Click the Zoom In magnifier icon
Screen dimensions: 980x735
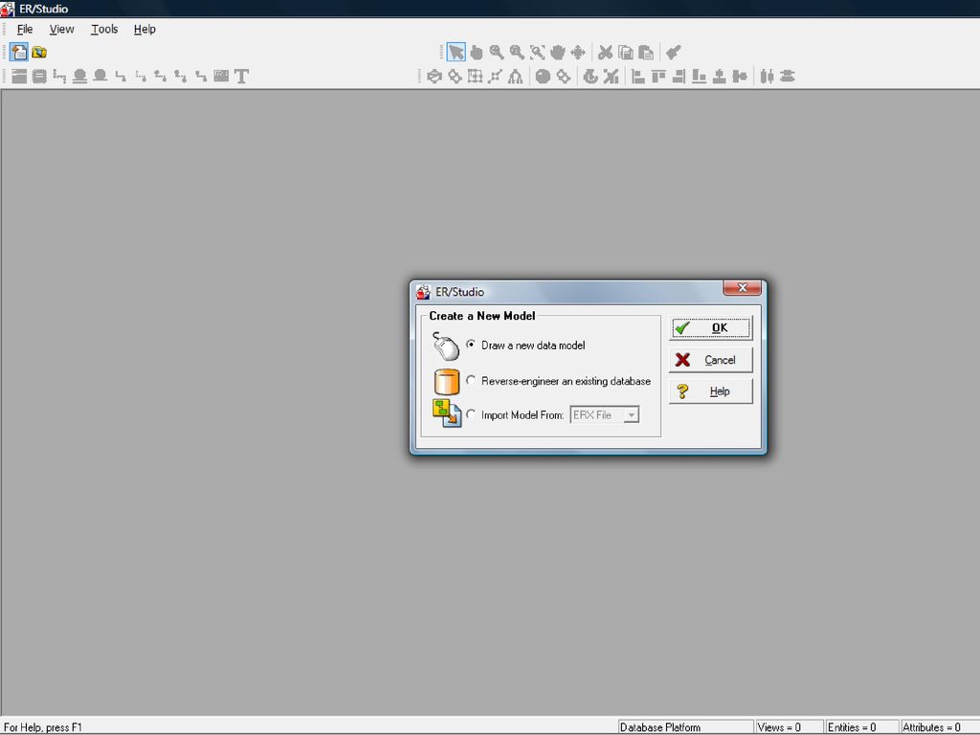click(x=497, y=53)
